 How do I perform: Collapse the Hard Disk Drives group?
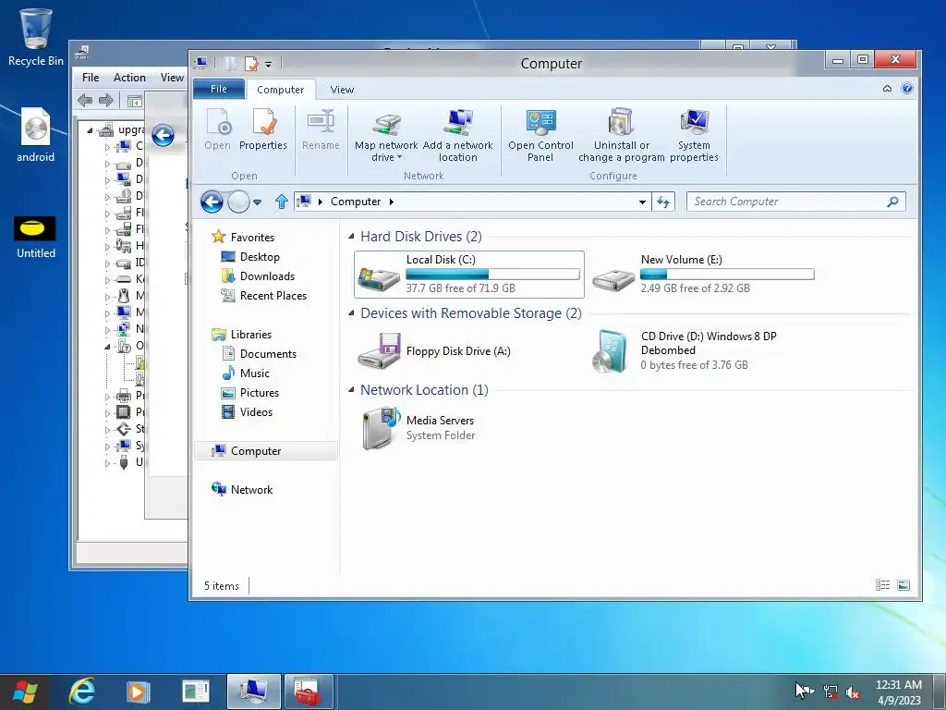pos(351,236)
